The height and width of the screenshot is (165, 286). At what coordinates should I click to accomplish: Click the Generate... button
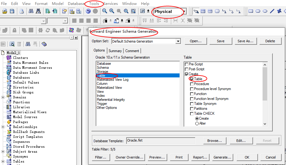(222, 157)
